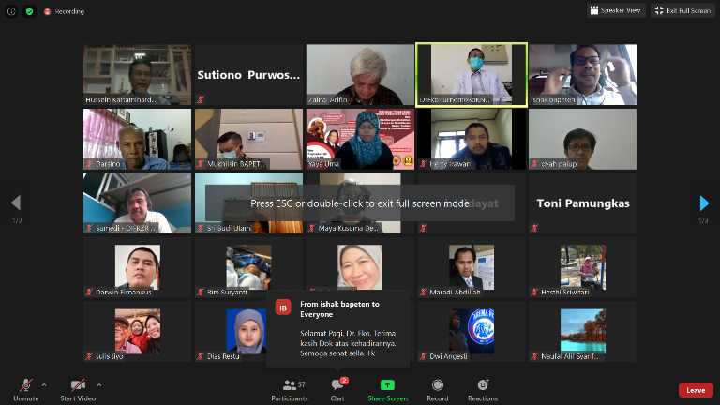Click the Share Screen icon

pos(387,384)
